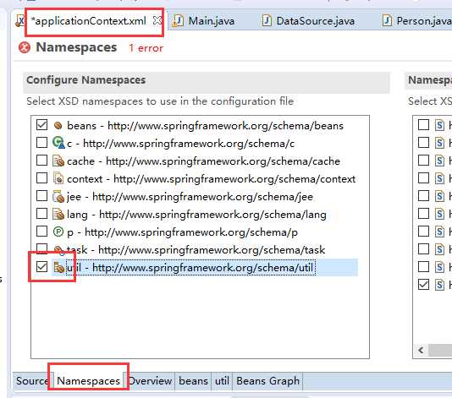Close the applicationContext.xml editor tab
Screen dimensions: 452x398
[157, 20]
